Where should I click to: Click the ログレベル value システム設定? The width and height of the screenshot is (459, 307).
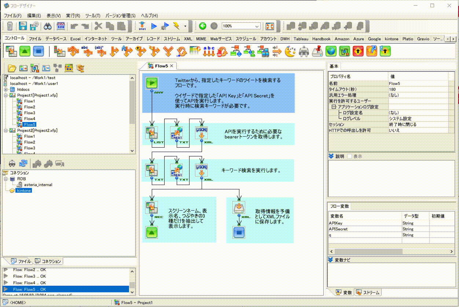(418, 119)
